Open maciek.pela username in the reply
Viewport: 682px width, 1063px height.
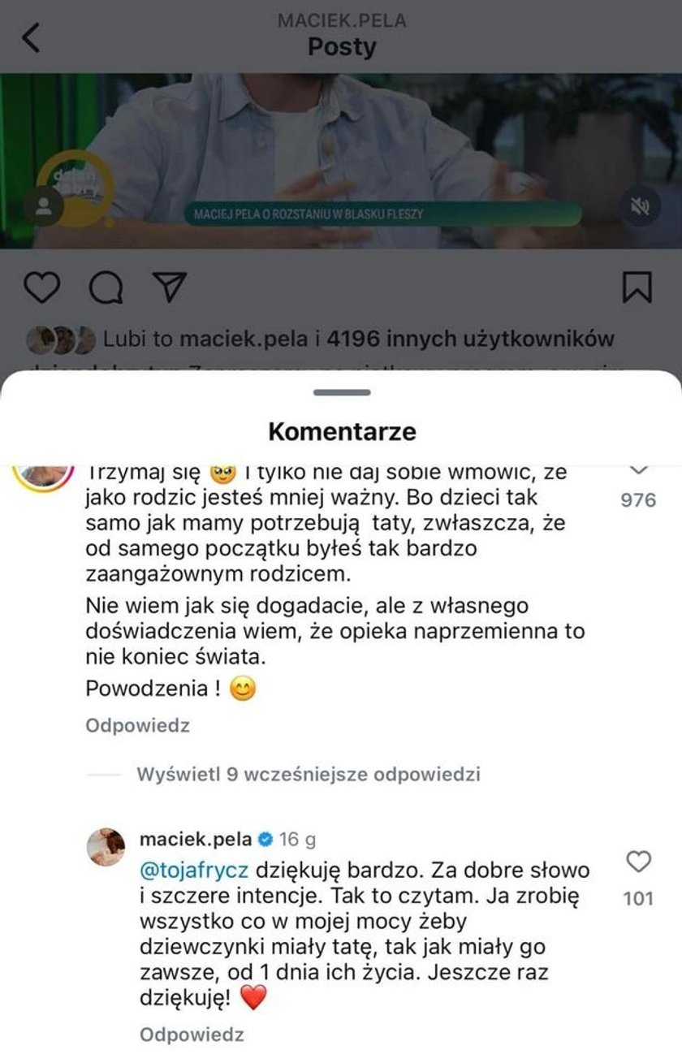pyautogui.click(x=196, y=838)
